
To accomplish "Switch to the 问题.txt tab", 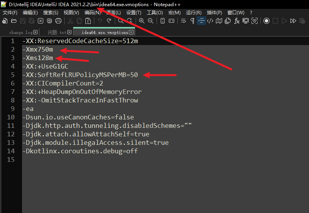I will [57, 32].
